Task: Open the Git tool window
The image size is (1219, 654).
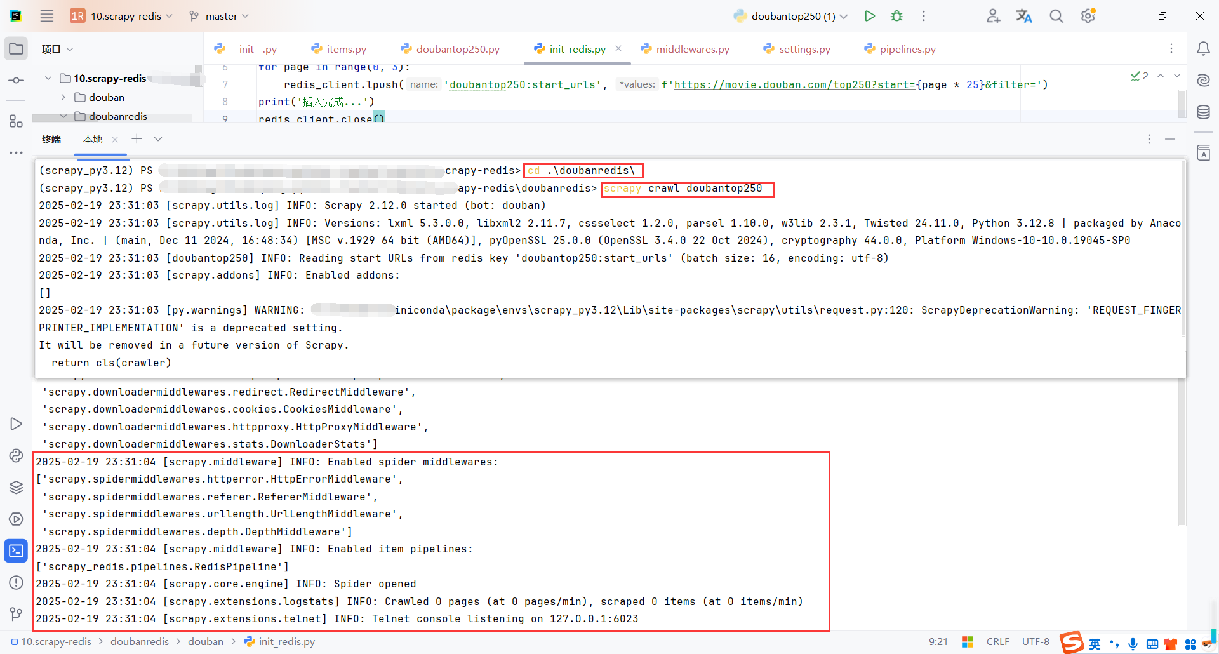Action: coord(16,614)
